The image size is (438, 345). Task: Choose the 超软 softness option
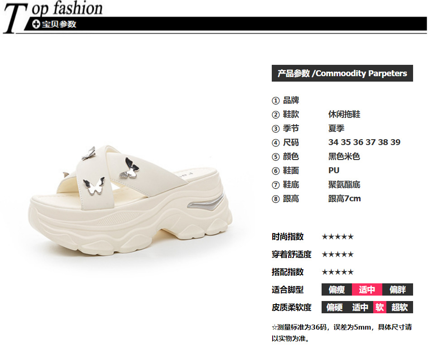tap(400, 307)
